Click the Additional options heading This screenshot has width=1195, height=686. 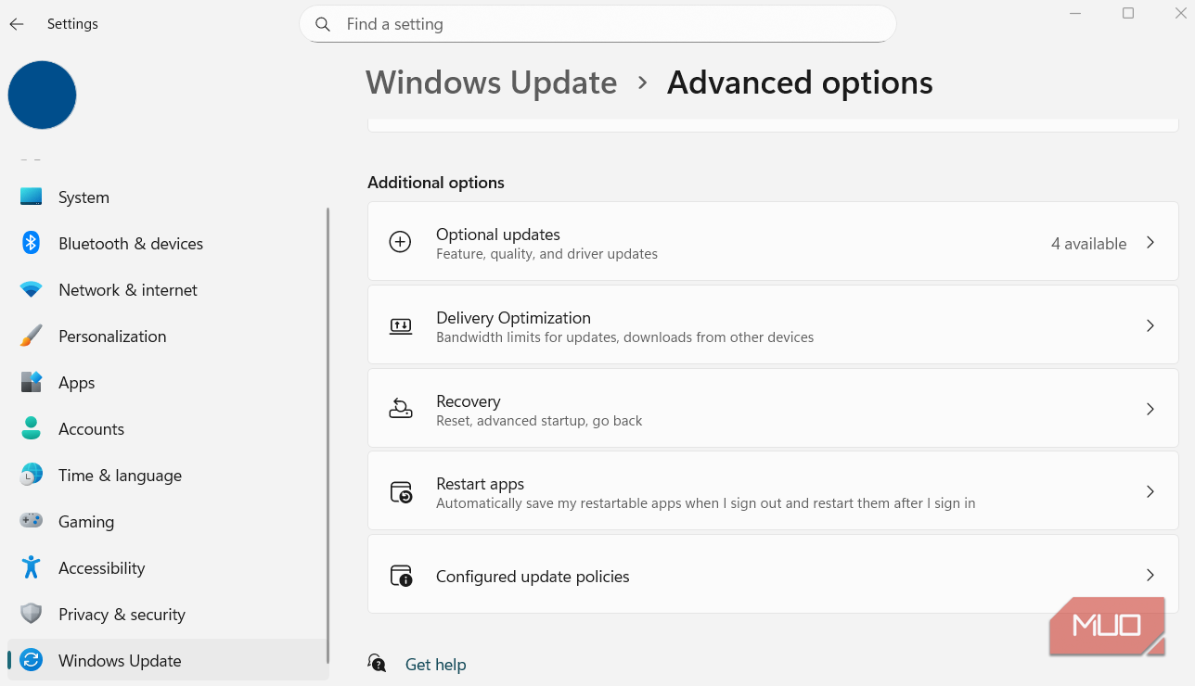click(x=436, y=183)
